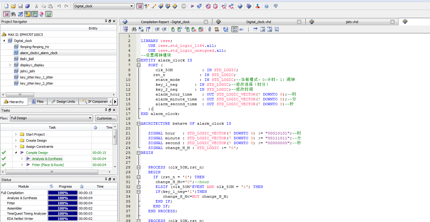Image resolution: width=430 pixels, height=222 pixels.
Task: Click the Project Navigator horizontal scrollbar
Action: [x=20, y=95]
